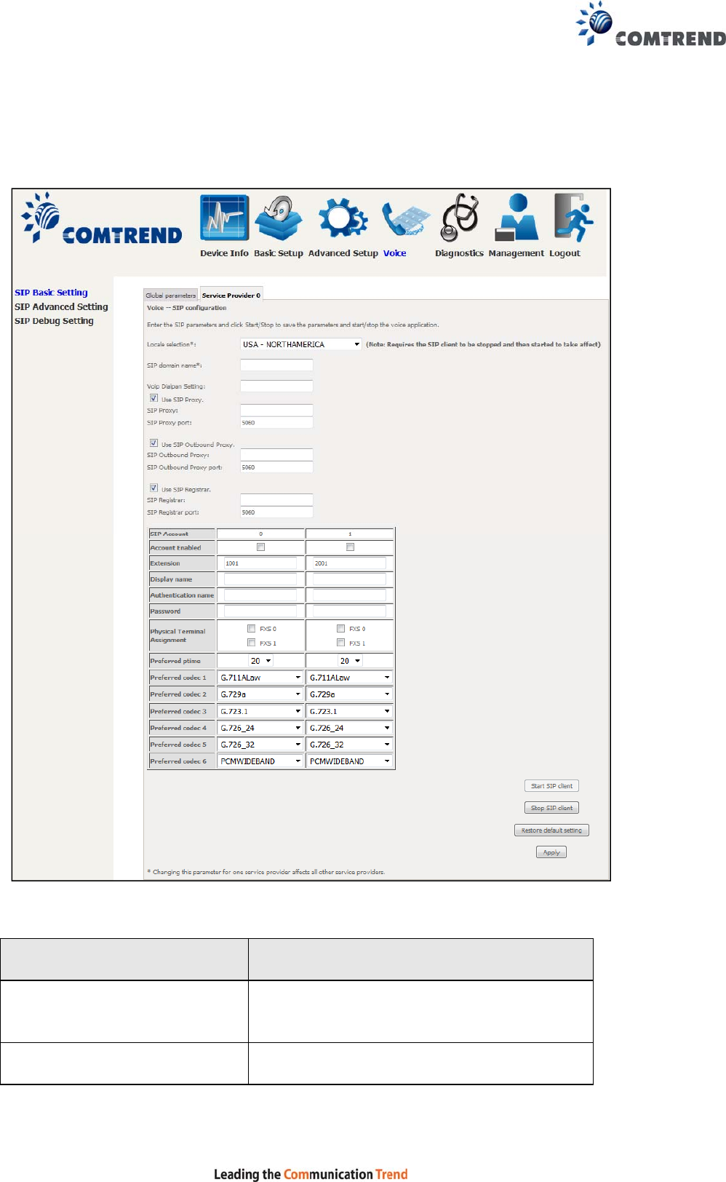This screenshot has height=1182, width=726.
Task: Open the Advanced Setup gear icon
Action: click(x=343, y=218)
